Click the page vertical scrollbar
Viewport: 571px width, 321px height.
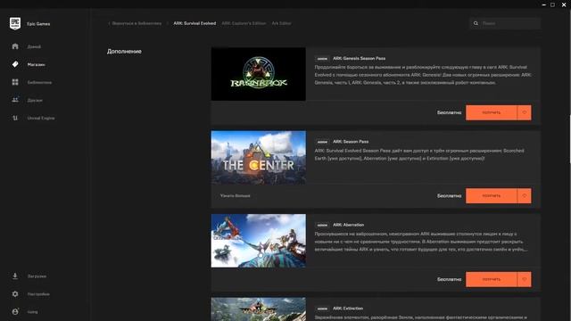pos(569,139)
